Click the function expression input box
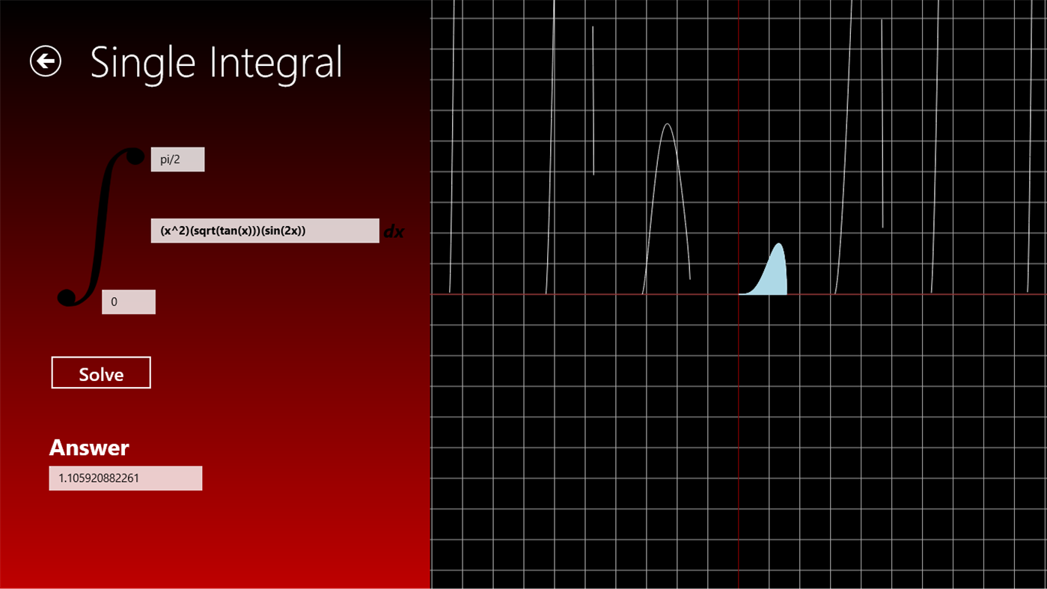The image size is (1047, 589). pos(265,231)
